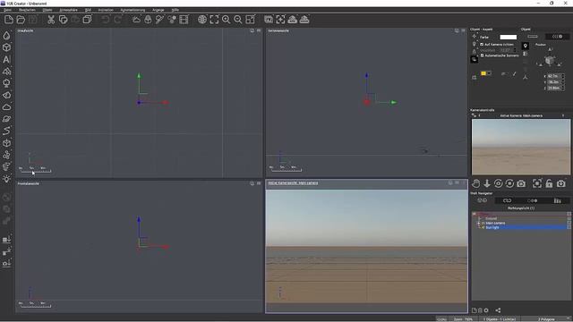Select the light bulb tool in the left sidebar

6,179
